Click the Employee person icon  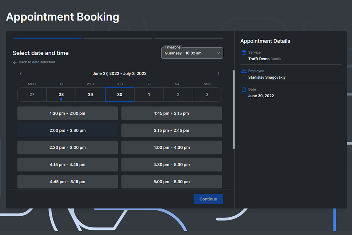(x=244, y=71)
